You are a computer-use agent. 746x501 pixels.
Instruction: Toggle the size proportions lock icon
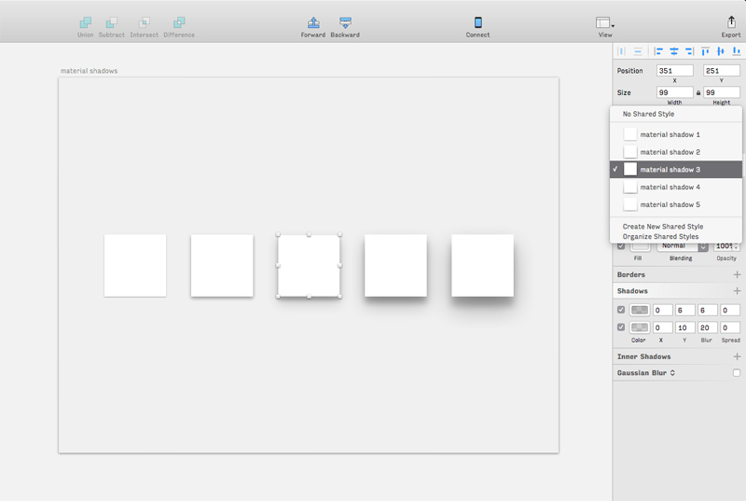click(x=698, y=92)
